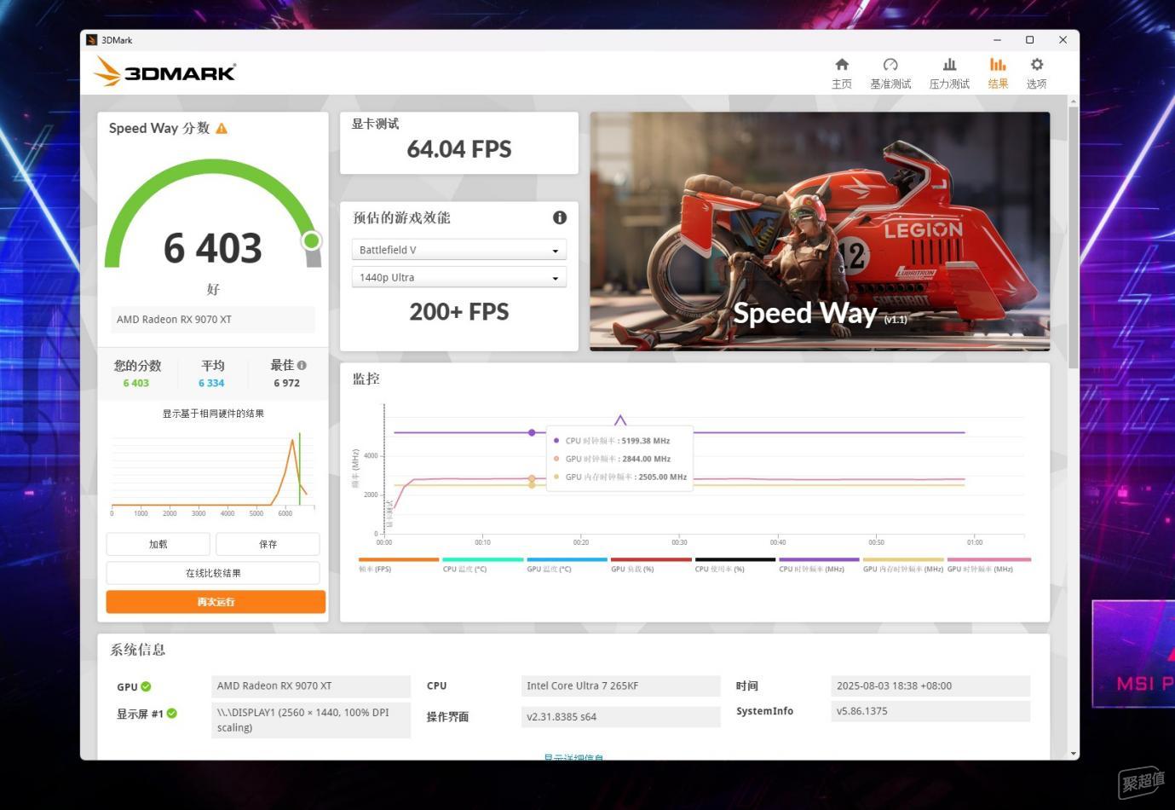Click the 200+ FPS estimate
The height and width of the screenshot is (810, 1175).
click(x=459, y=312)
